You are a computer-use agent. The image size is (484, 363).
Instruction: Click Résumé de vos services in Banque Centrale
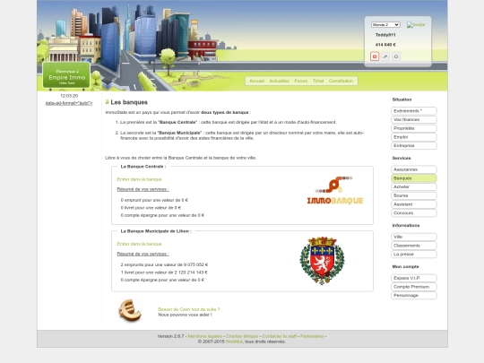click(x=143, y=189)
